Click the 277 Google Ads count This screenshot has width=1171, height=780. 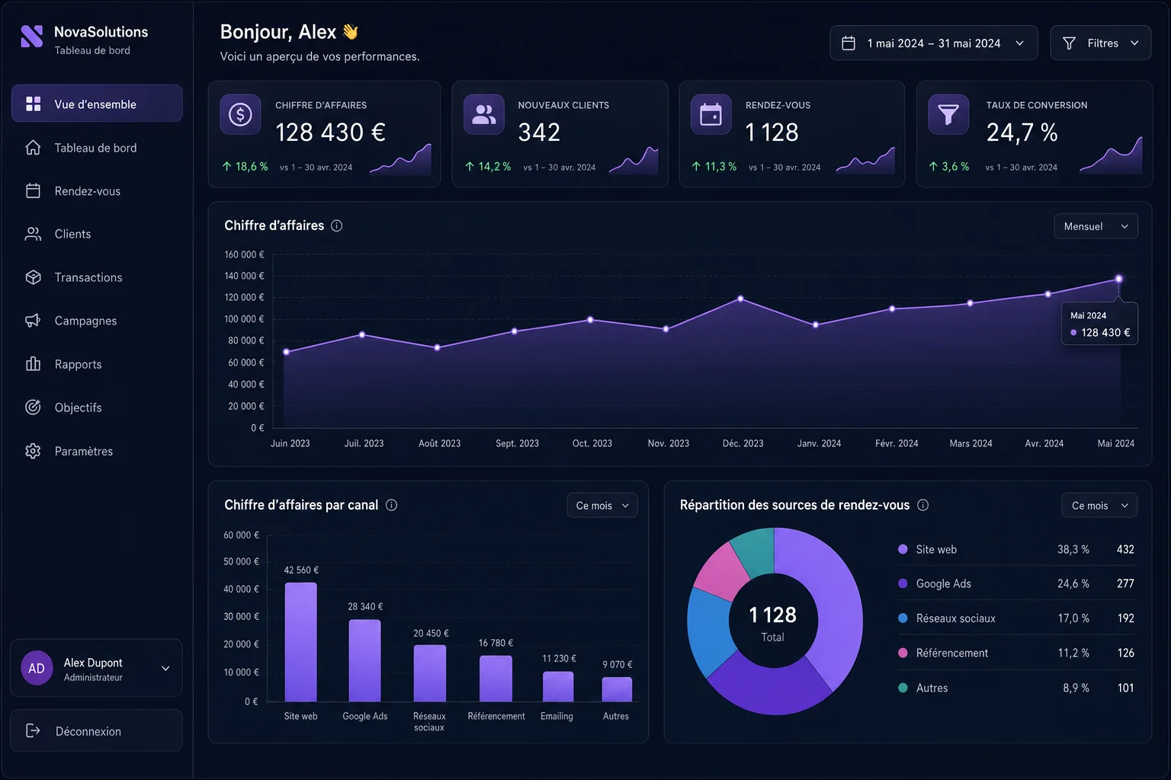tap(1125, 583)
